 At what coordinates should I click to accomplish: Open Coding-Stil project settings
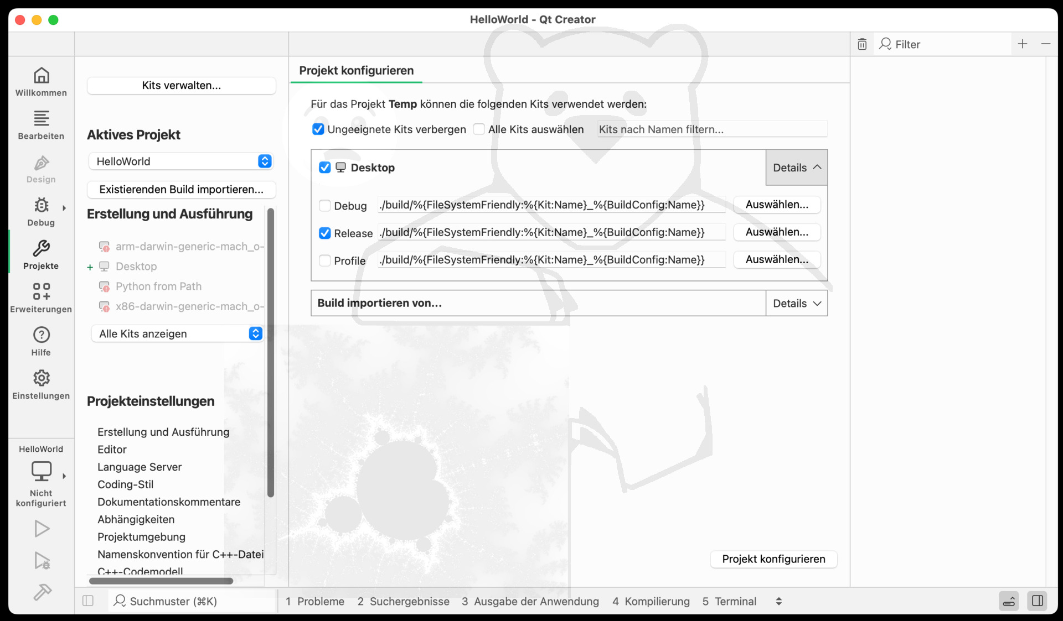[x=125, y=484]
